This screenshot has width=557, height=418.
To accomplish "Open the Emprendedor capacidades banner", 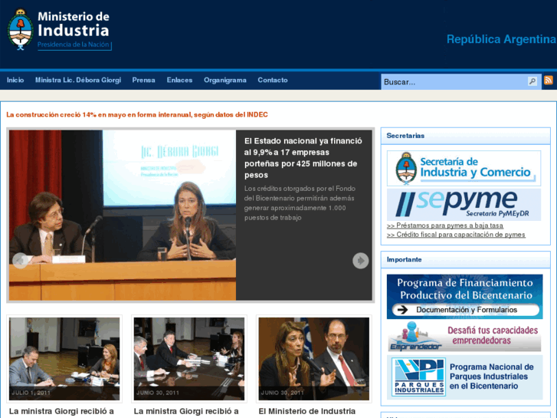I will pyautogui.click(x=464, y=337).
